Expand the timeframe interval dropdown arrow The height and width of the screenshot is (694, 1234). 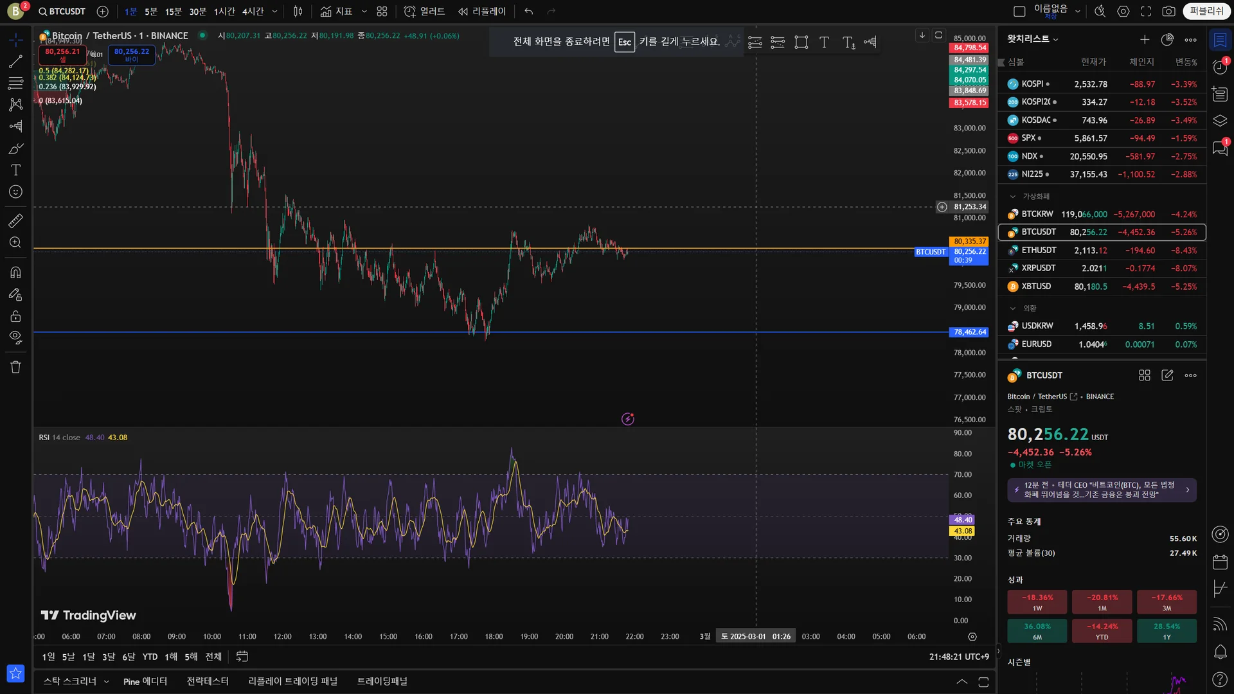[275, 12]
